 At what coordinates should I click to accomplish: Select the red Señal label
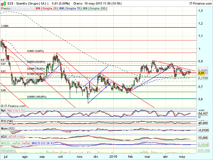pos(26,143)
